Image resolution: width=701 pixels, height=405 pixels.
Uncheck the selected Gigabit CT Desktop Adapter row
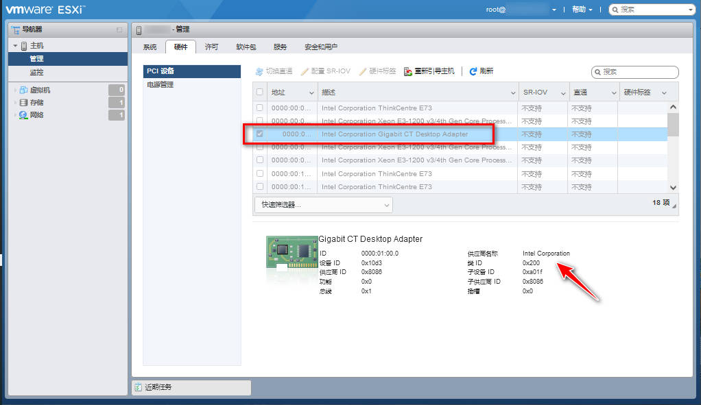260,134
